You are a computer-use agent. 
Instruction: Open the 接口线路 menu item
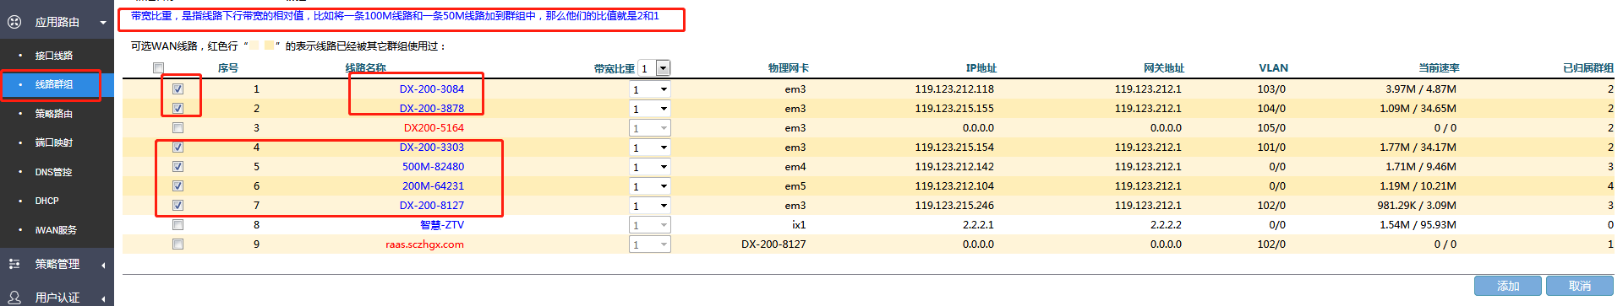(x=54, y=56)
